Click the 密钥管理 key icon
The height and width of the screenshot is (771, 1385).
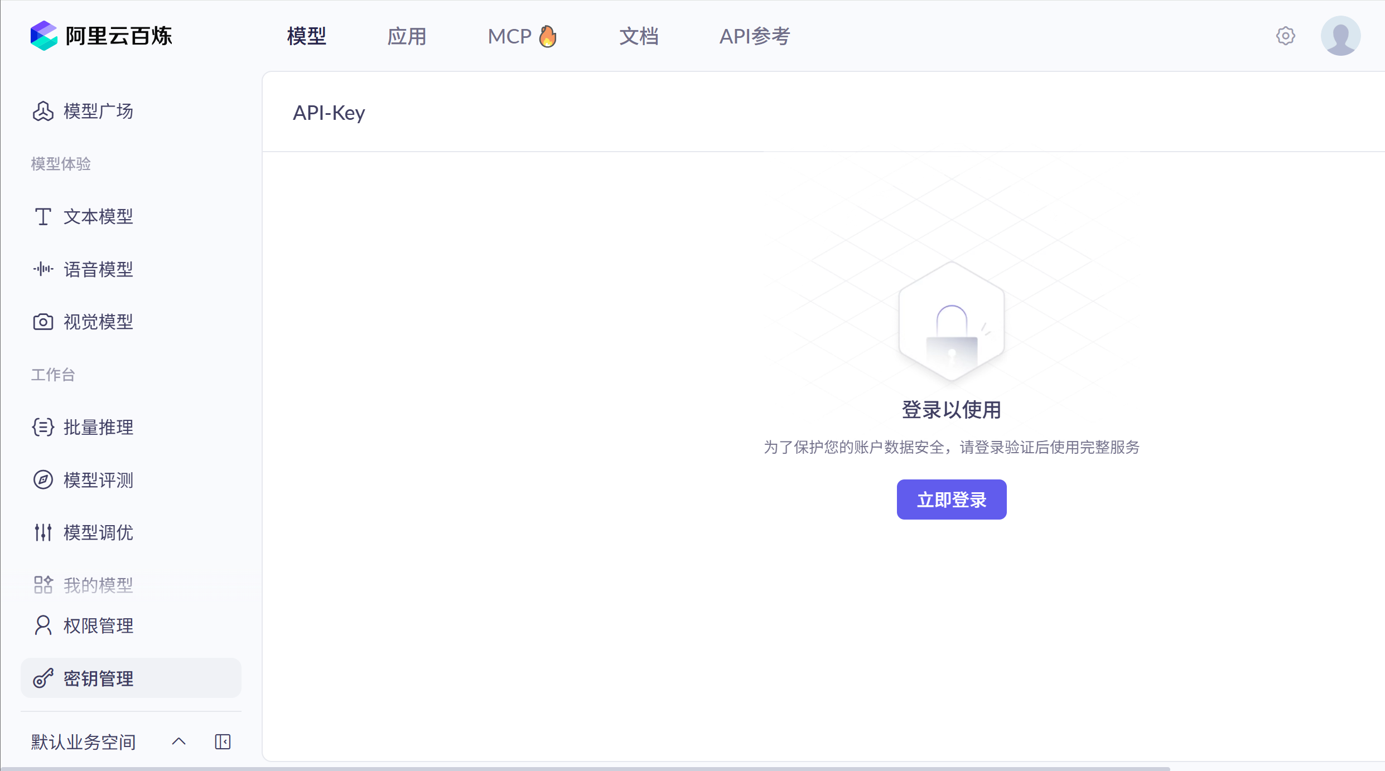point(43,678)
